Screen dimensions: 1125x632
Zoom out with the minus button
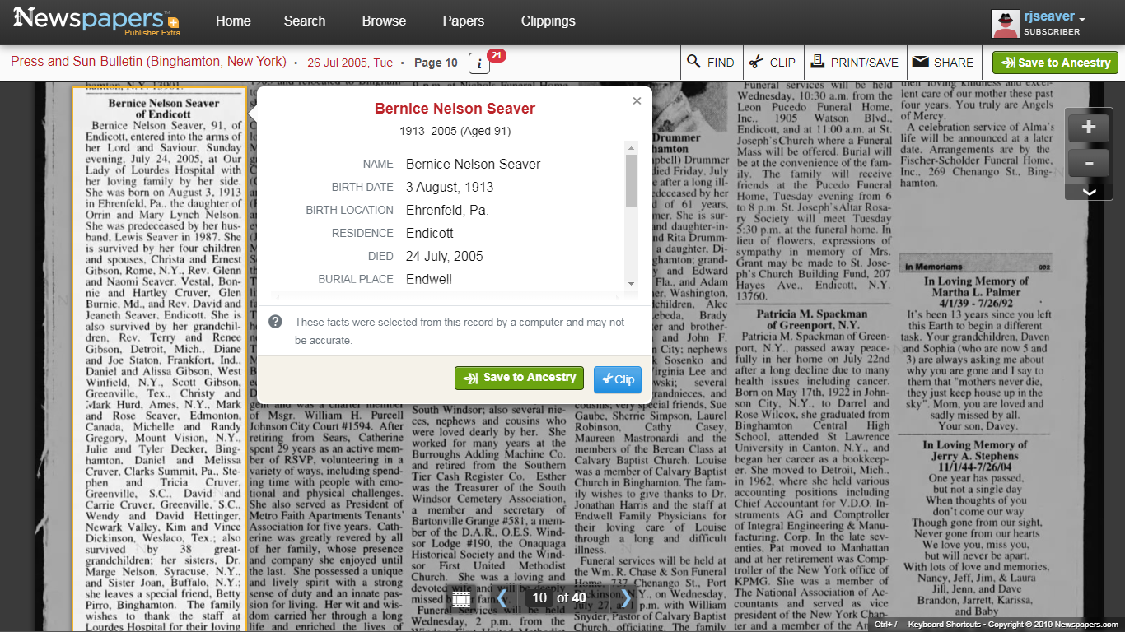click(x=1089, y=164)
